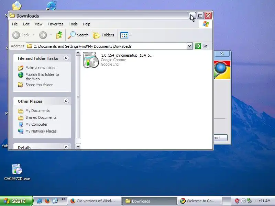Image resolution: width=275 pixels, height=206 pixels.
Task: Click the address bar path field
Action: (107, 46)
